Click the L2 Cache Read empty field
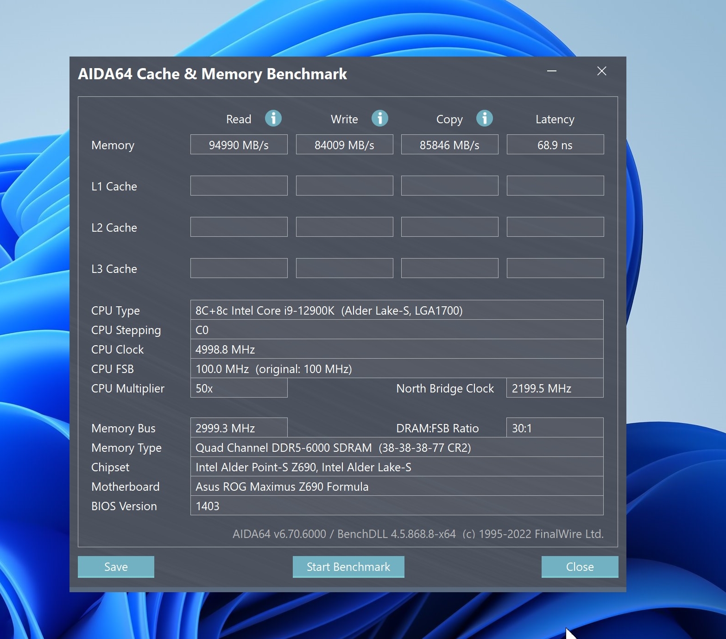 (x=239, y=227)
